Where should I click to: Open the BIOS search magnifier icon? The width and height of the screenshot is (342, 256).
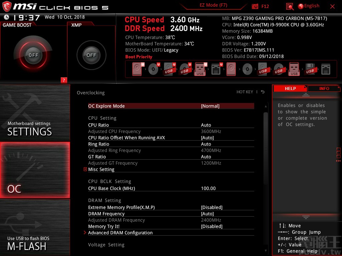[290, 7]
